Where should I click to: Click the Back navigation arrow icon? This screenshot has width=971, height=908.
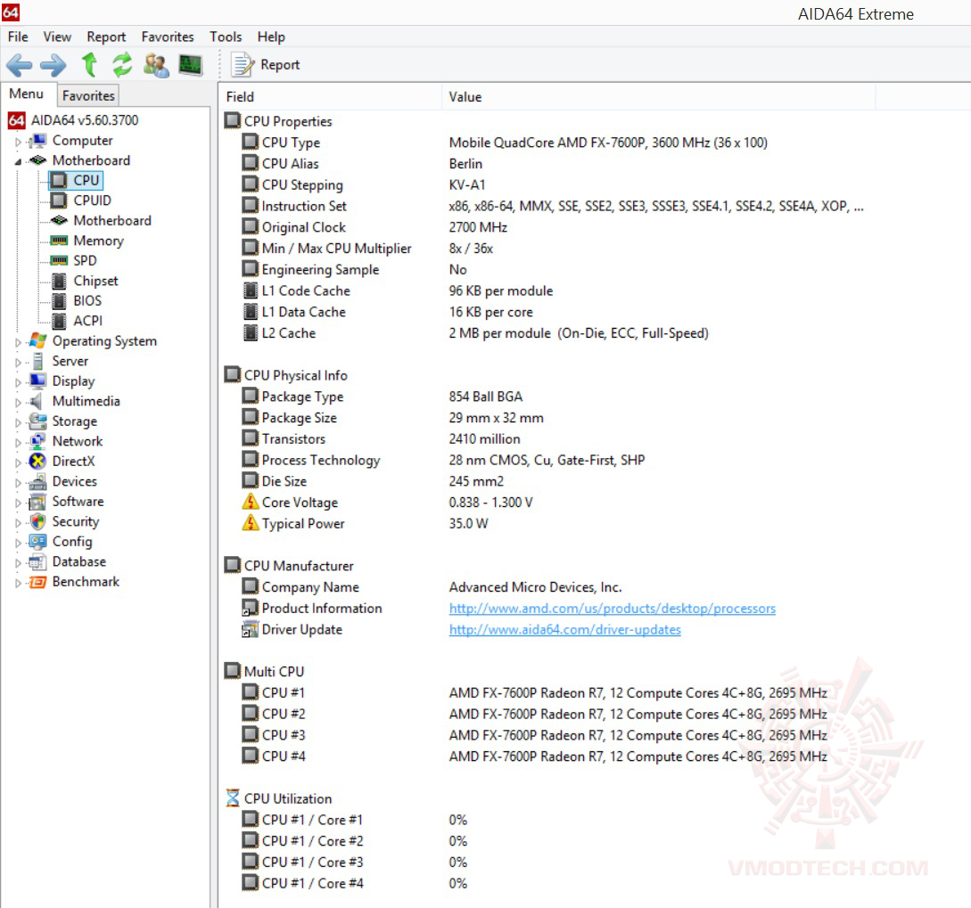(20, 65)
